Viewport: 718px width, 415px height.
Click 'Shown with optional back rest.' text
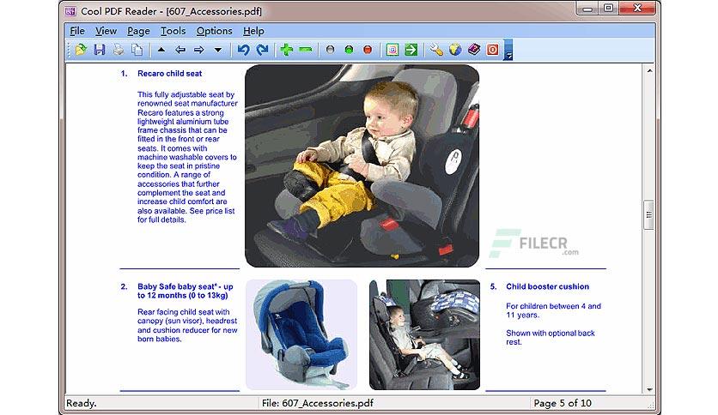550,337
